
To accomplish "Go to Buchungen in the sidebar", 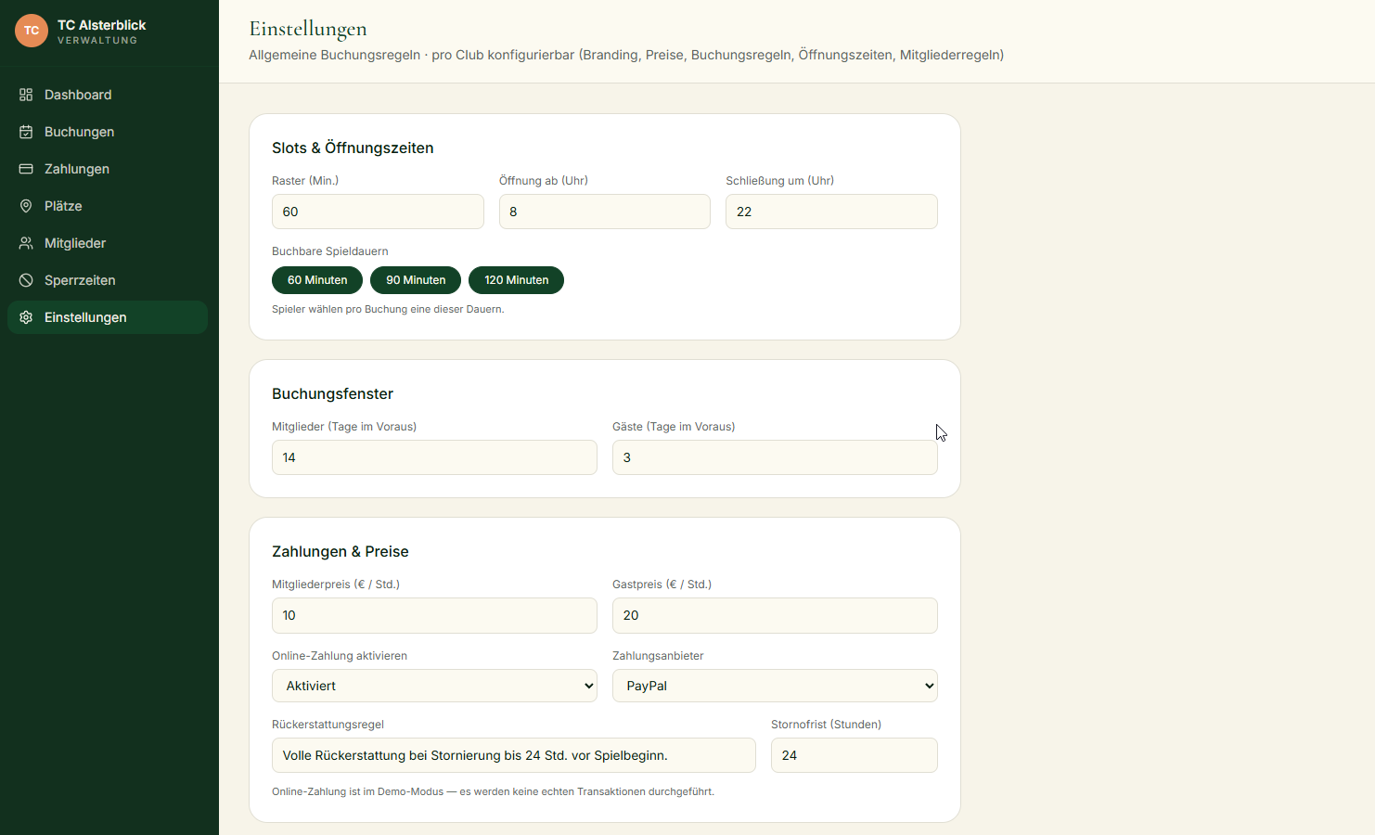I will [108, 132].
